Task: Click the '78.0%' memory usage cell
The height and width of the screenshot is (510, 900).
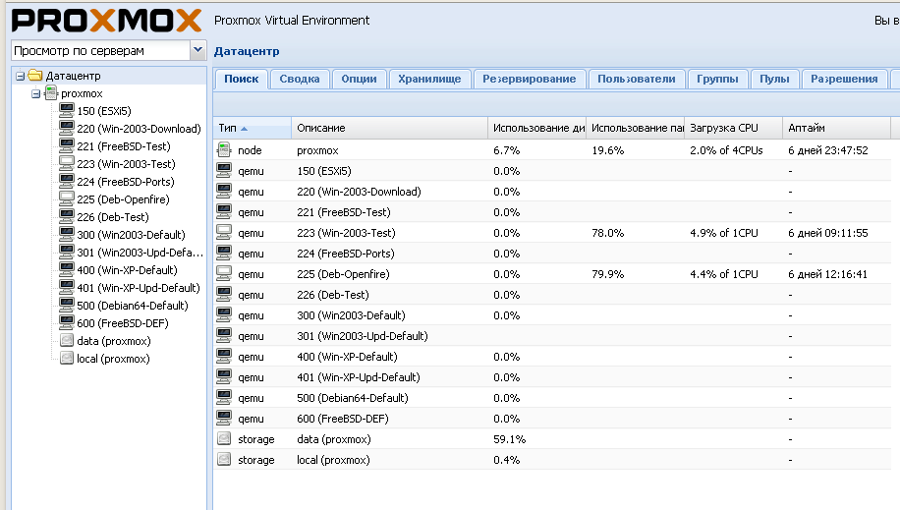Action: pyautogui.click(x=608, y=233)
